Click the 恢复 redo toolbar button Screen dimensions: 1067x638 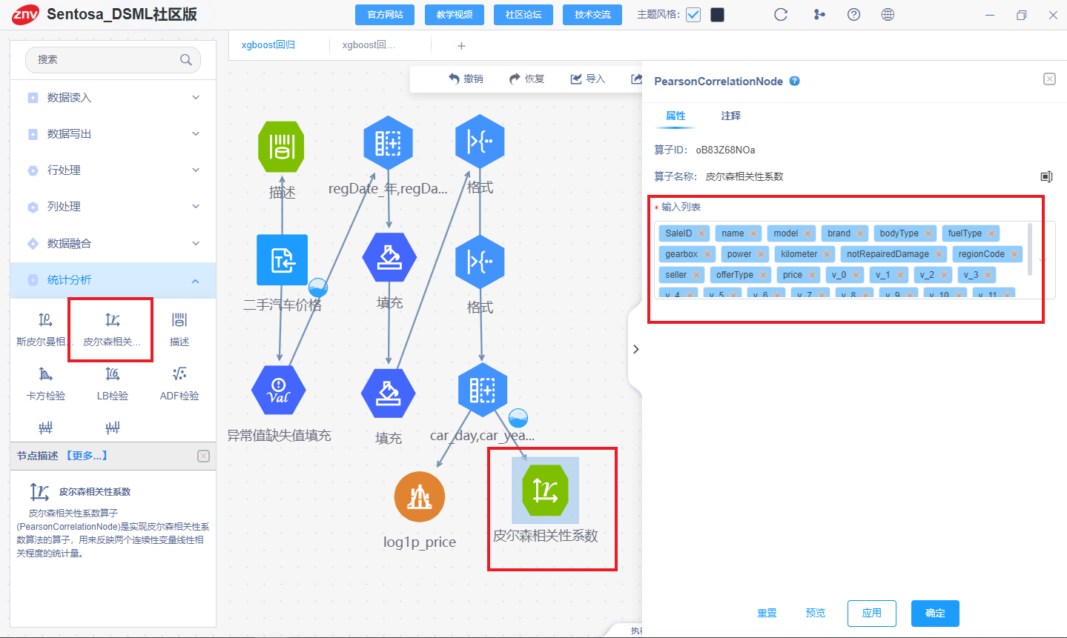526,79
